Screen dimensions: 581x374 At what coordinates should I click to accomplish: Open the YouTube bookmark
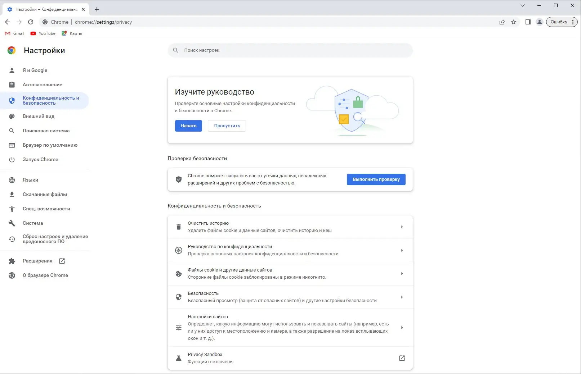tap(43, 33)
